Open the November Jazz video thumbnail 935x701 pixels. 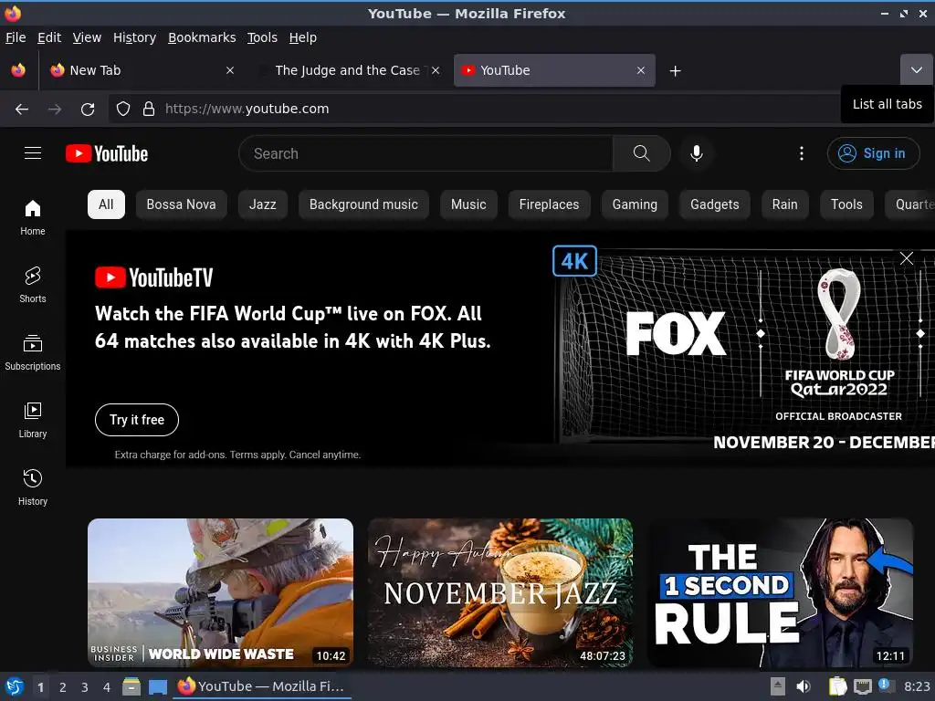pos(500,592)
